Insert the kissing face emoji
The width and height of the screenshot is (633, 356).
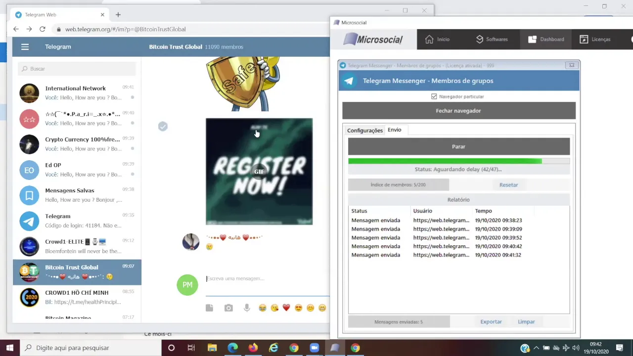(x=274, y=308)
